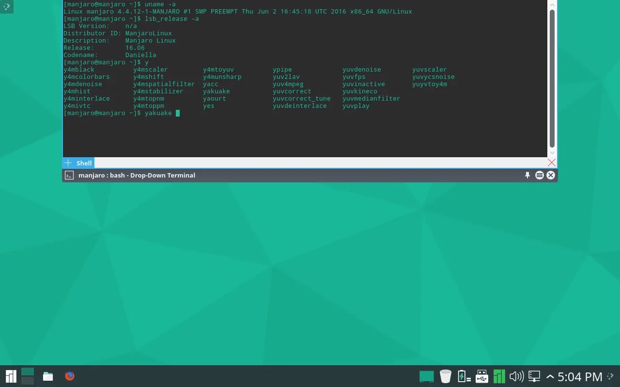Open the panel toolbox at the right end of panel

tap(611, 376)
